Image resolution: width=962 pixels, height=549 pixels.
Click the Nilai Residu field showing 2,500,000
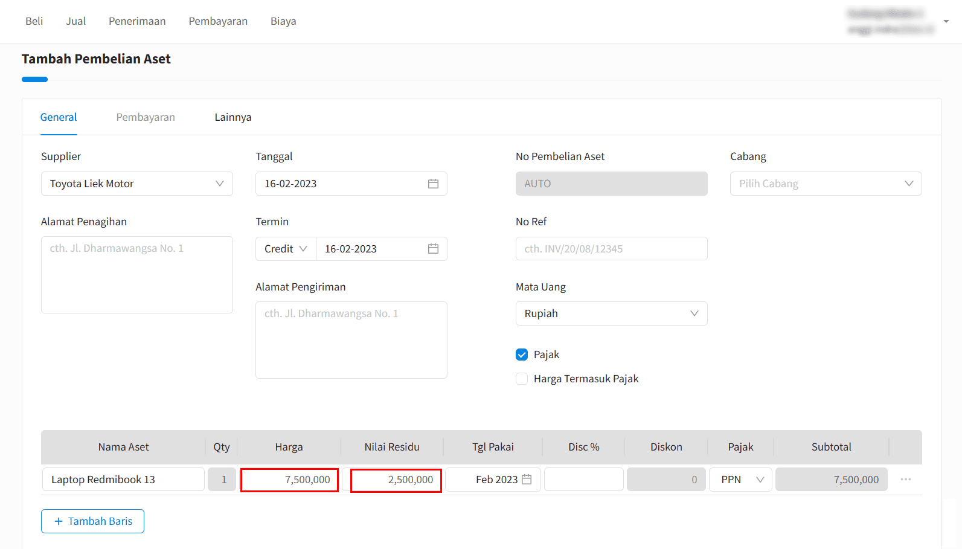[x=396, y=481]
